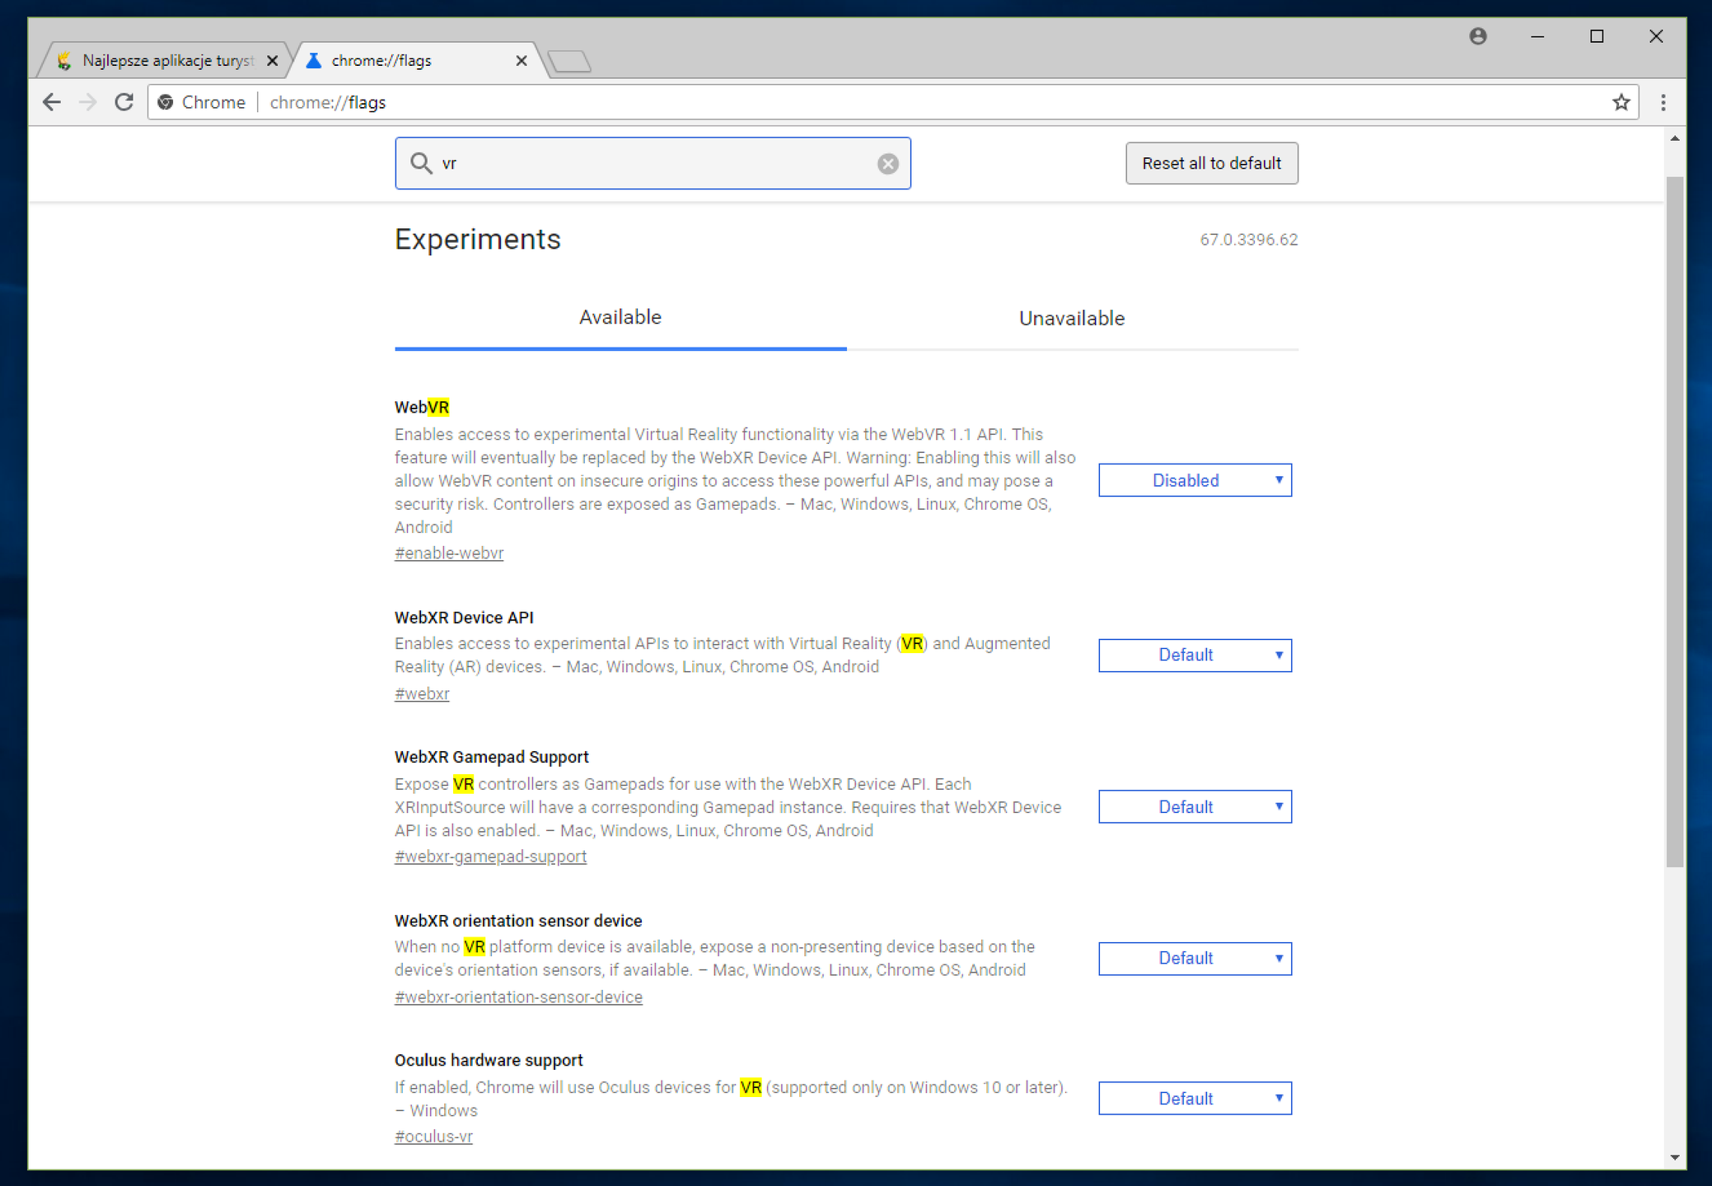Click the Chrome site info icon
Viewport: 1712px width, 1186px height.
(x=166, y=102)
